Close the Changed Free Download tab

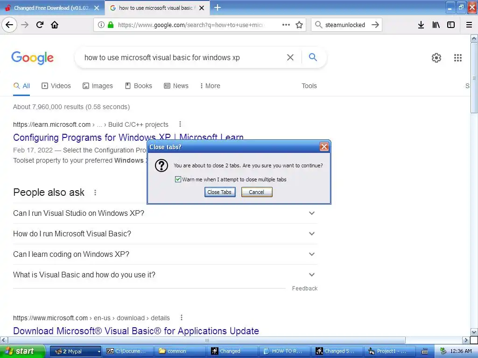(96, 8)
